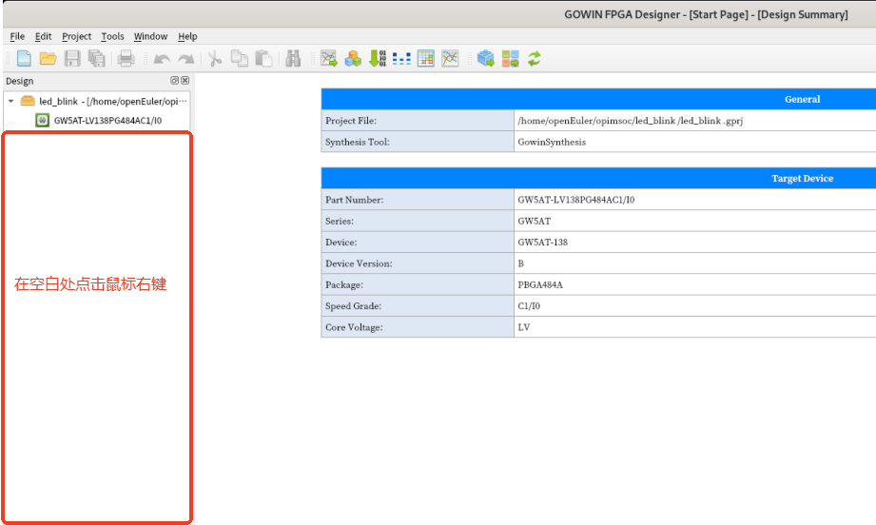Open the blue dotted pattern tool icon

click(401, 58)
